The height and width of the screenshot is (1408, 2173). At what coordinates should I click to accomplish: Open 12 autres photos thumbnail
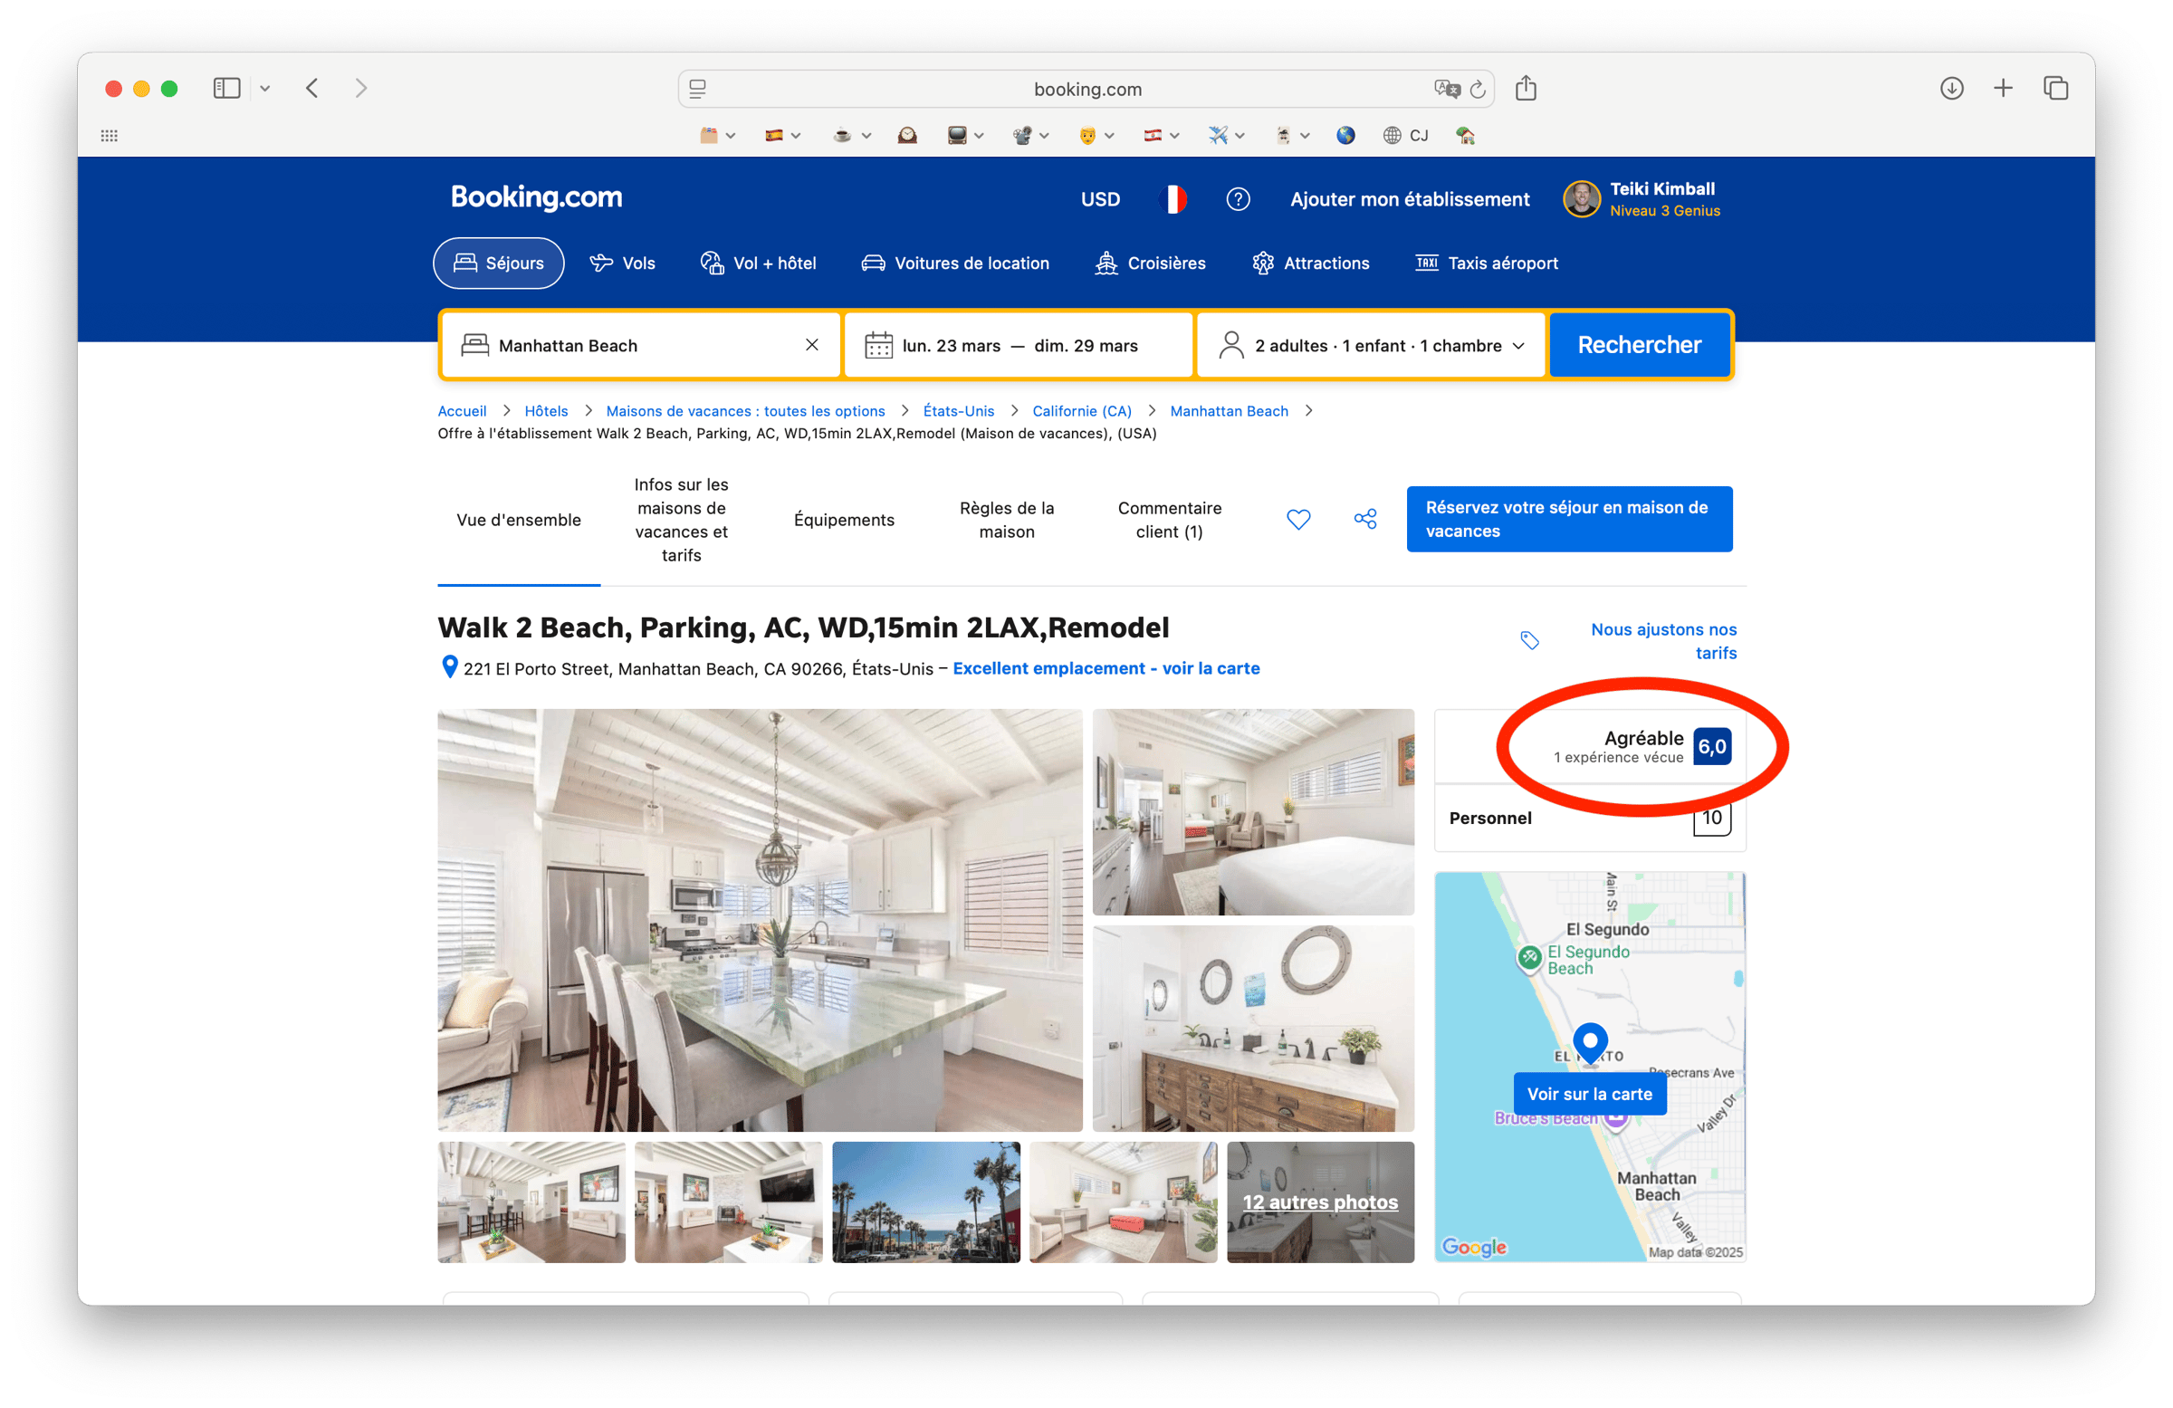point(1320,1202)
